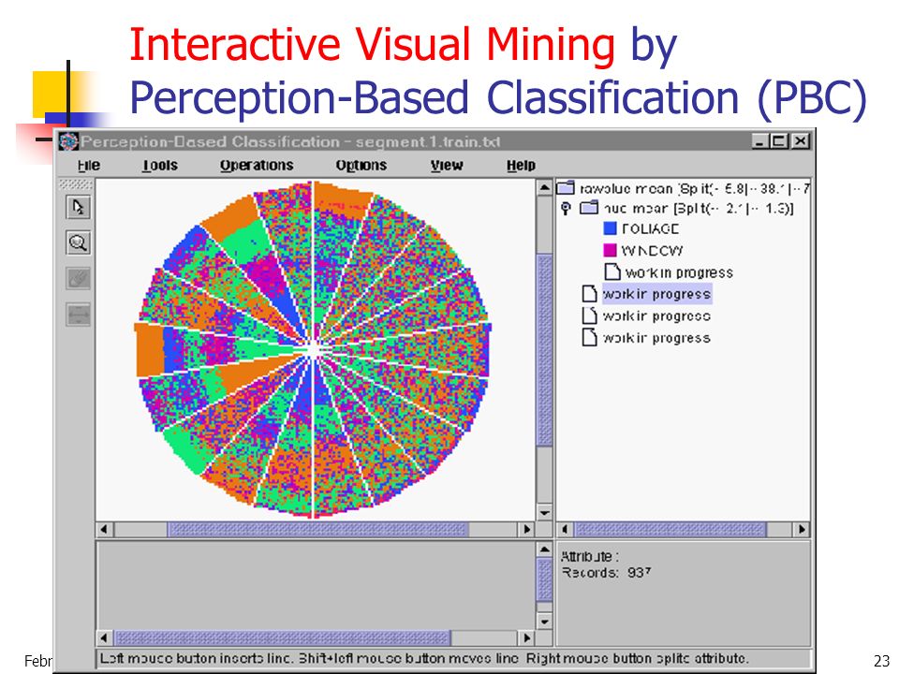899x674 pixels.
Task: Collapse the second-level Split tree node handle
Action: 566,209
